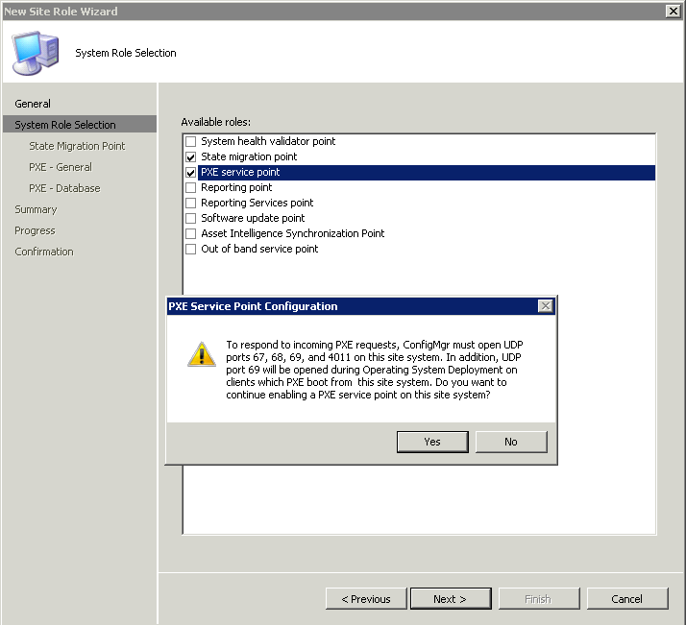686x625 pixels.
Task: Click the PXE warning message text
Action: point(375,370)
